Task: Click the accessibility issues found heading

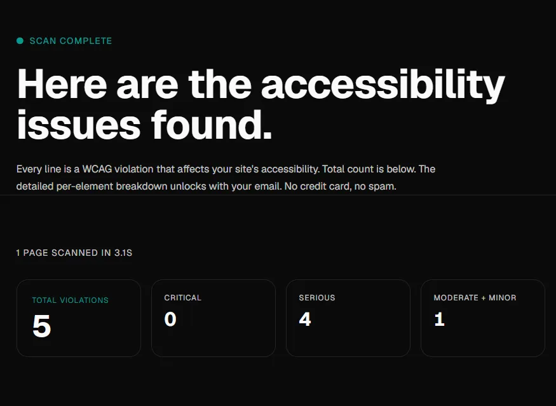Action: (261, 104)
